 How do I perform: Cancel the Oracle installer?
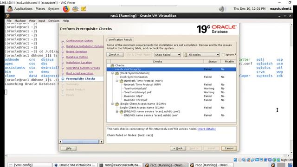point(229,148)
